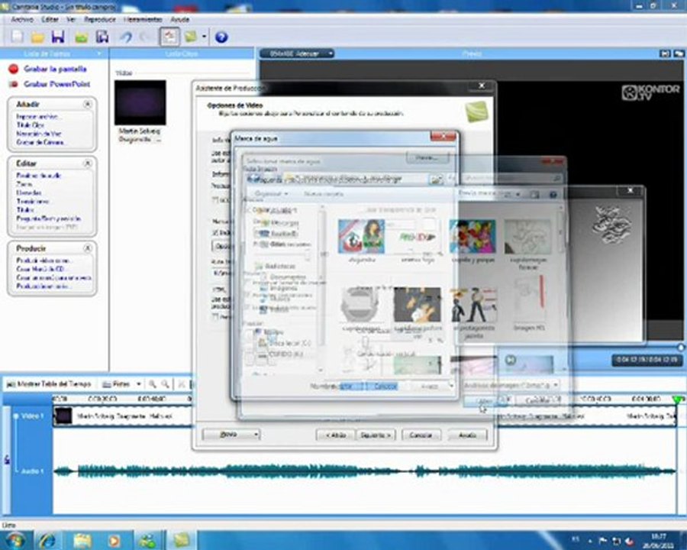Viewport: 687px width, 550px height.
Task: Collapse the Añadir task panel
Action: 88,104
